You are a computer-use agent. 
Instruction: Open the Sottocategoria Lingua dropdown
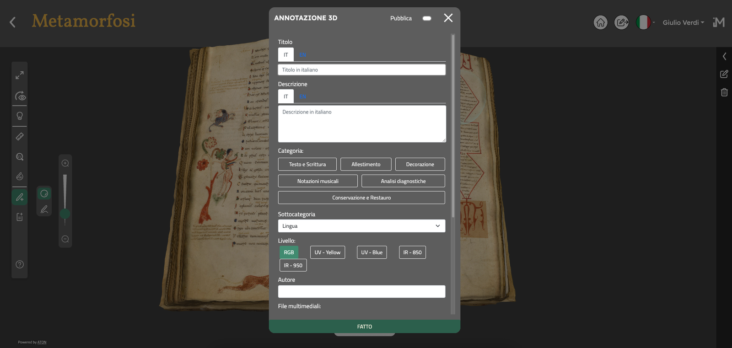(361, 226)
